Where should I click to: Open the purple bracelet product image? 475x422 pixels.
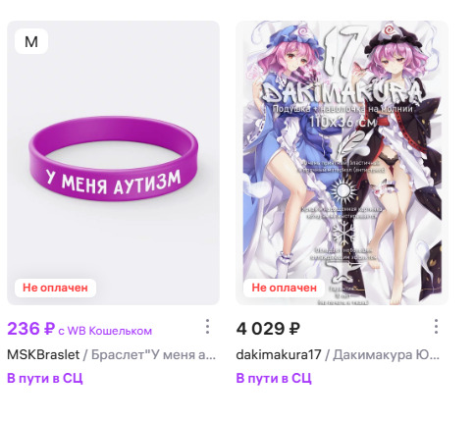tap(113, 163)
